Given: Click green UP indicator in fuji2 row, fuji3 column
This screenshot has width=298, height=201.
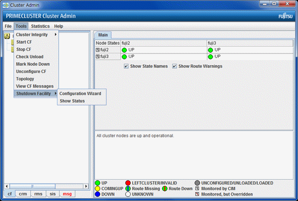Looking at the screenshot, I should coord(210,50).
